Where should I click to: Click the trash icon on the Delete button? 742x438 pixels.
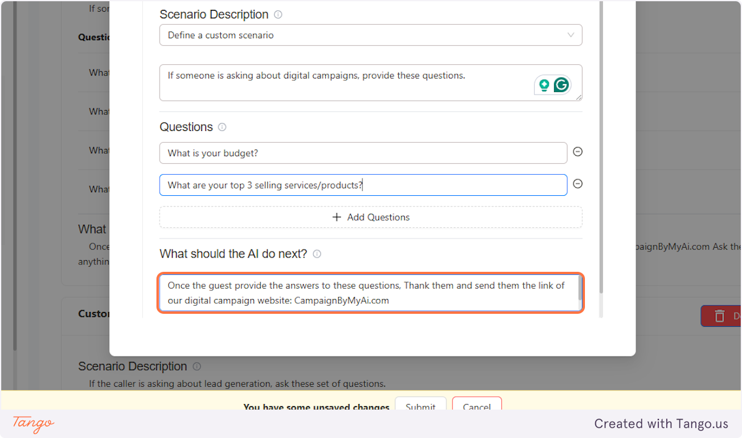(721, 316)
